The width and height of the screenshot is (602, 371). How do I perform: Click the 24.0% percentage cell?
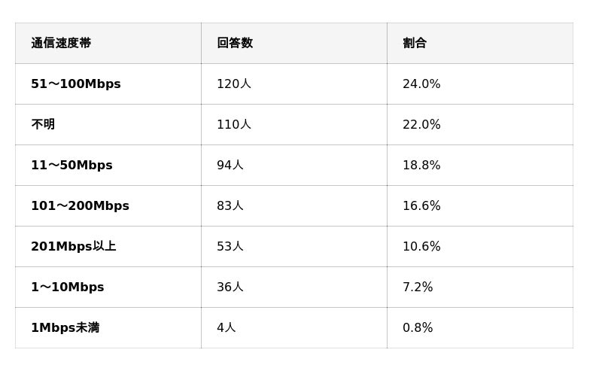(421, 84)
